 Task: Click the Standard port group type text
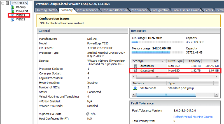[181, 88]
